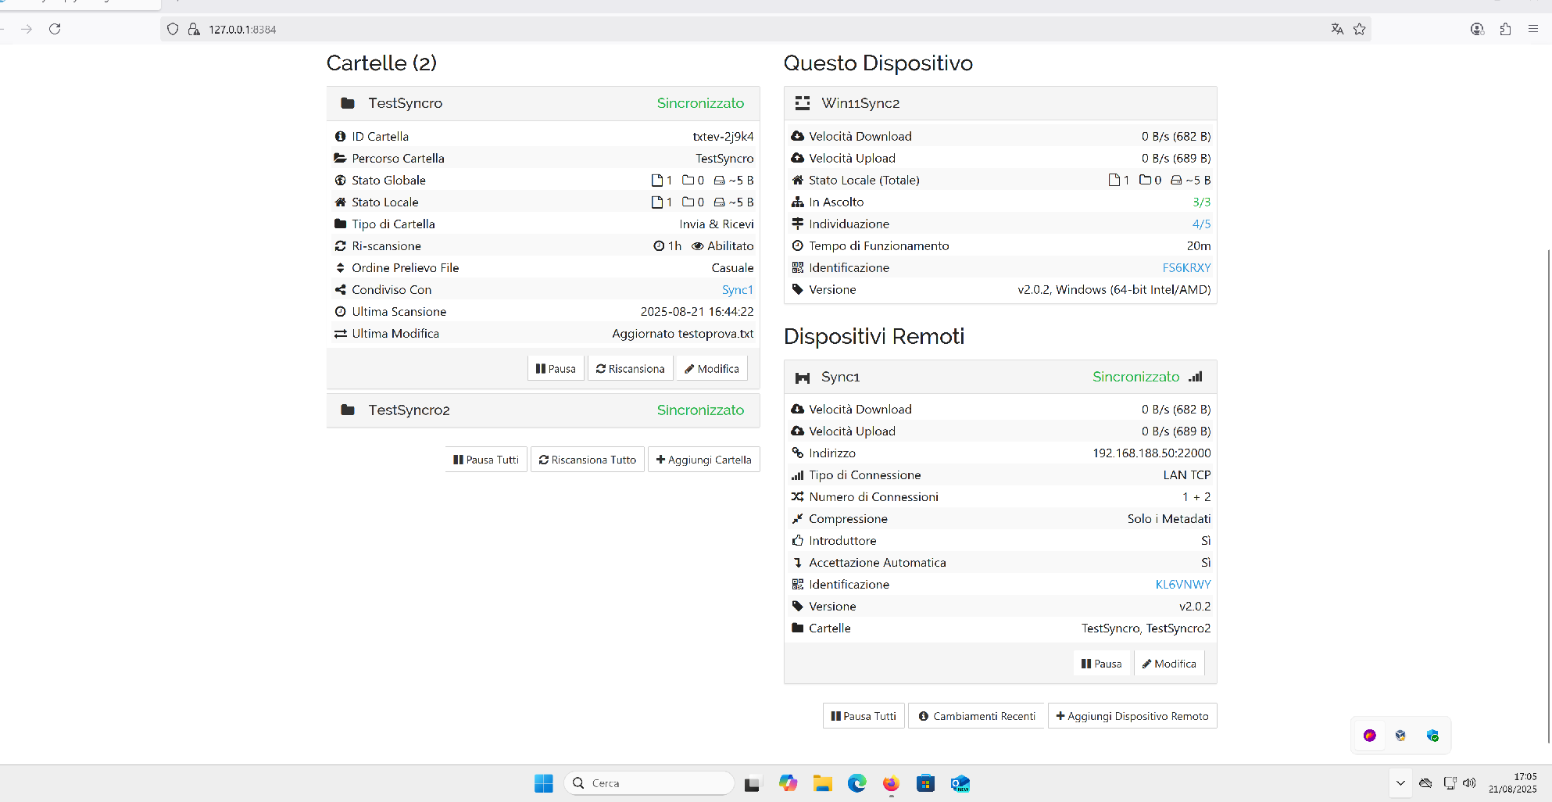Open File Explorer from the taskbar

[822, 783]
